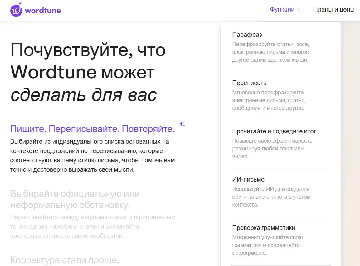Click the dimmed heading Корректура стала проще
This screenshot has height=266, width=360.
pyautogui.click(x=65, y=260)
